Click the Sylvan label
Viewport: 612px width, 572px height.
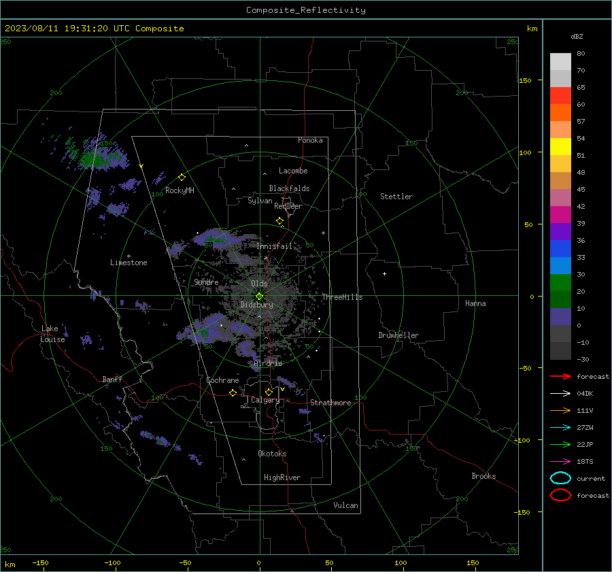(x=260, y=201)
